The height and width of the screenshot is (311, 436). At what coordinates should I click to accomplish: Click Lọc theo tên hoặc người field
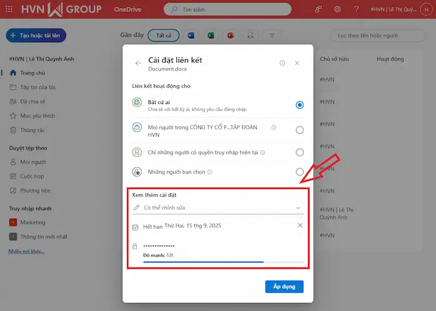[377, 36]
